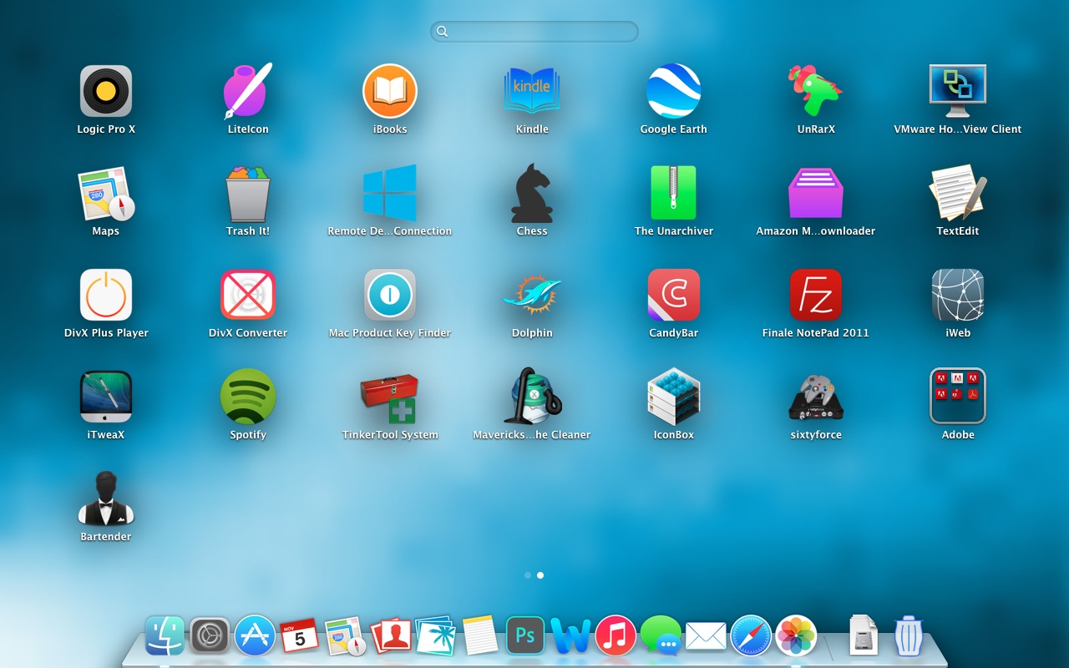
Task: Open the Dolphin emulator
Action: (532, 295)
